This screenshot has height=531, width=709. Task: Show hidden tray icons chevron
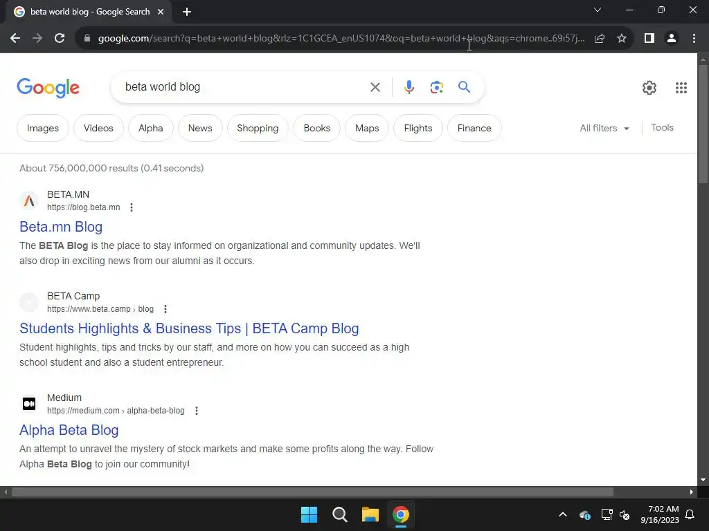563,514
